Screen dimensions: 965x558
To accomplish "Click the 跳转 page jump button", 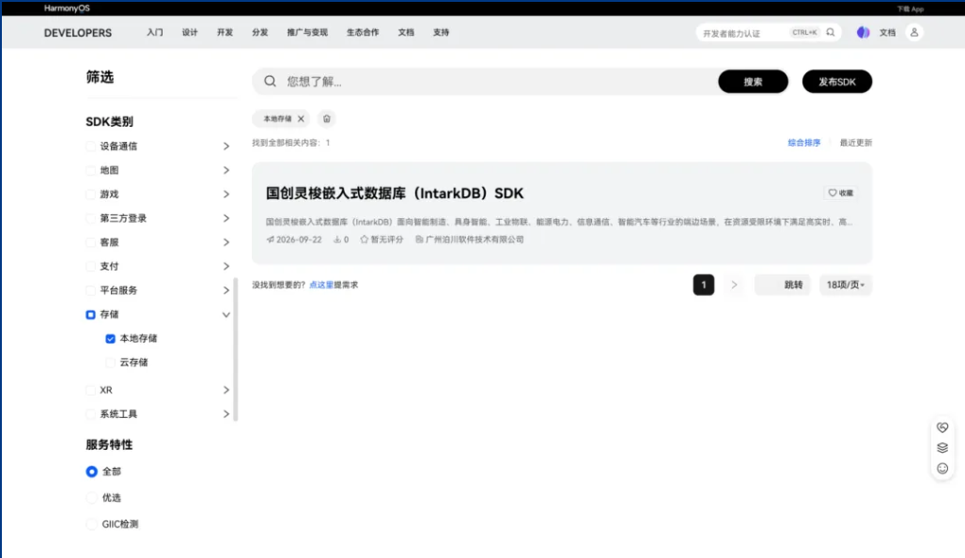I will click(794, 285).
